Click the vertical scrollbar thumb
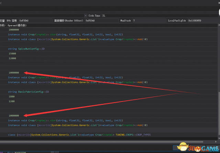This screenshot has width=220, height=153. click(219, 113)
